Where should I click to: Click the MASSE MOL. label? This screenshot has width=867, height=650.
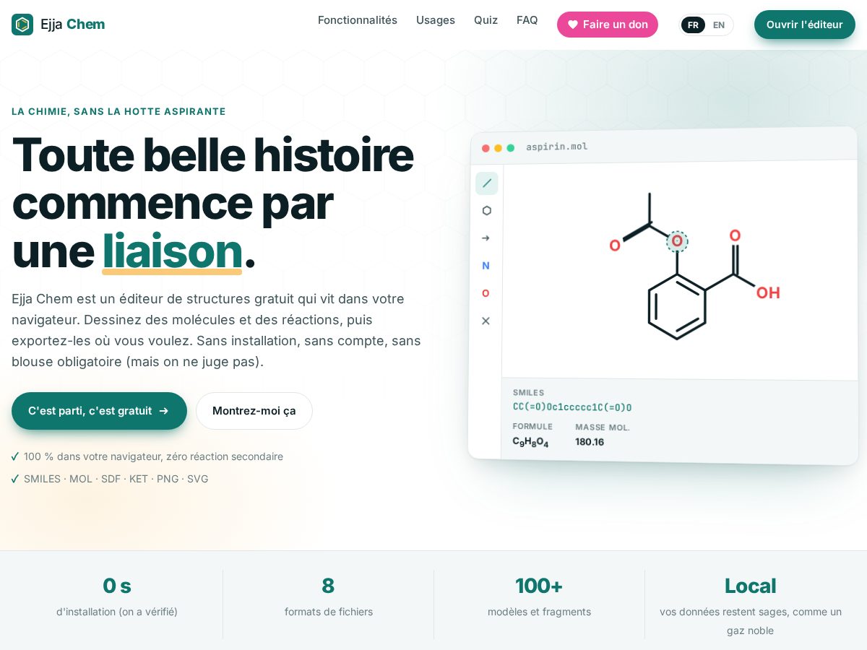(x=603, y=428)
